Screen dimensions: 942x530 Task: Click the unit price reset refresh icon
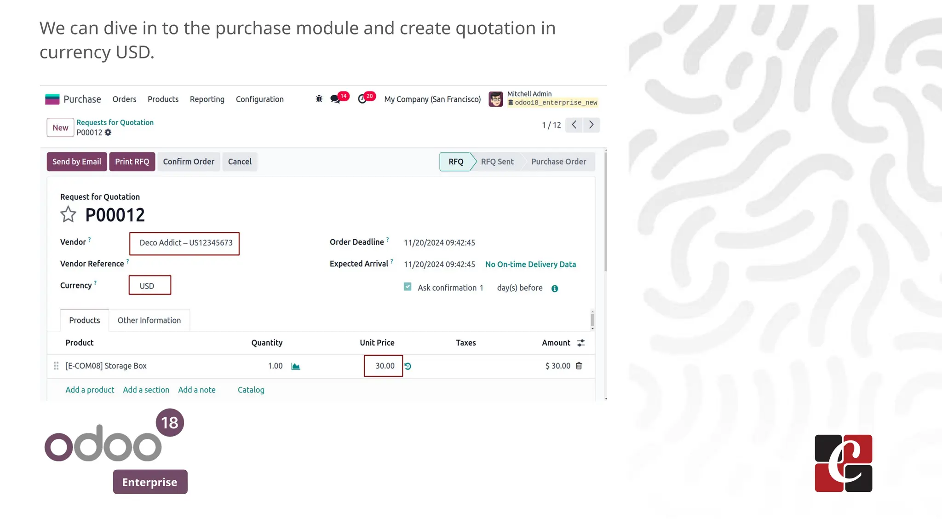click(408, 366)
